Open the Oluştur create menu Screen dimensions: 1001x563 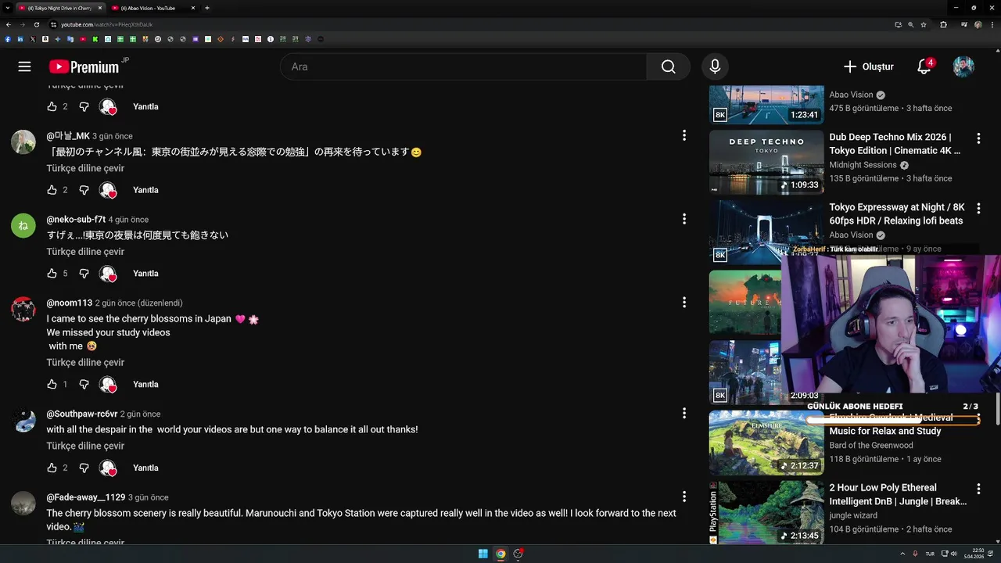868,66
